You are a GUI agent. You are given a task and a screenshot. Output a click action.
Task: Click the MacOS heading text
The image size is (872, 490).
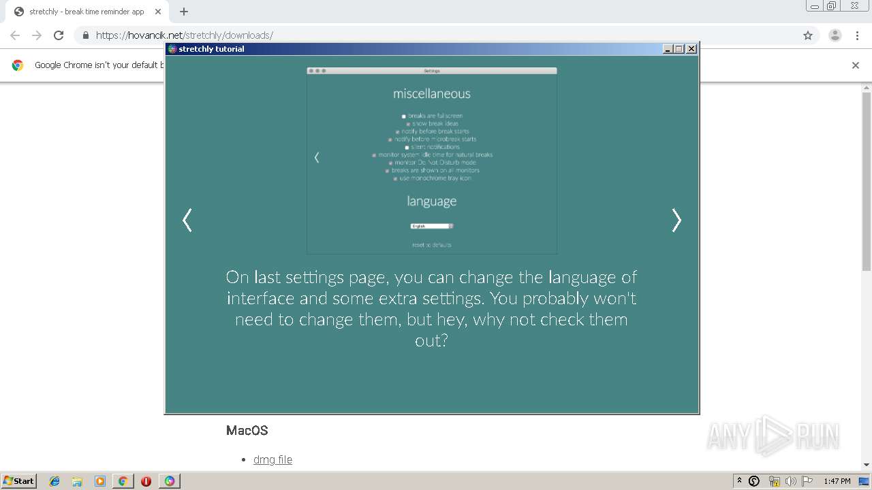click(x=247, y=430)
